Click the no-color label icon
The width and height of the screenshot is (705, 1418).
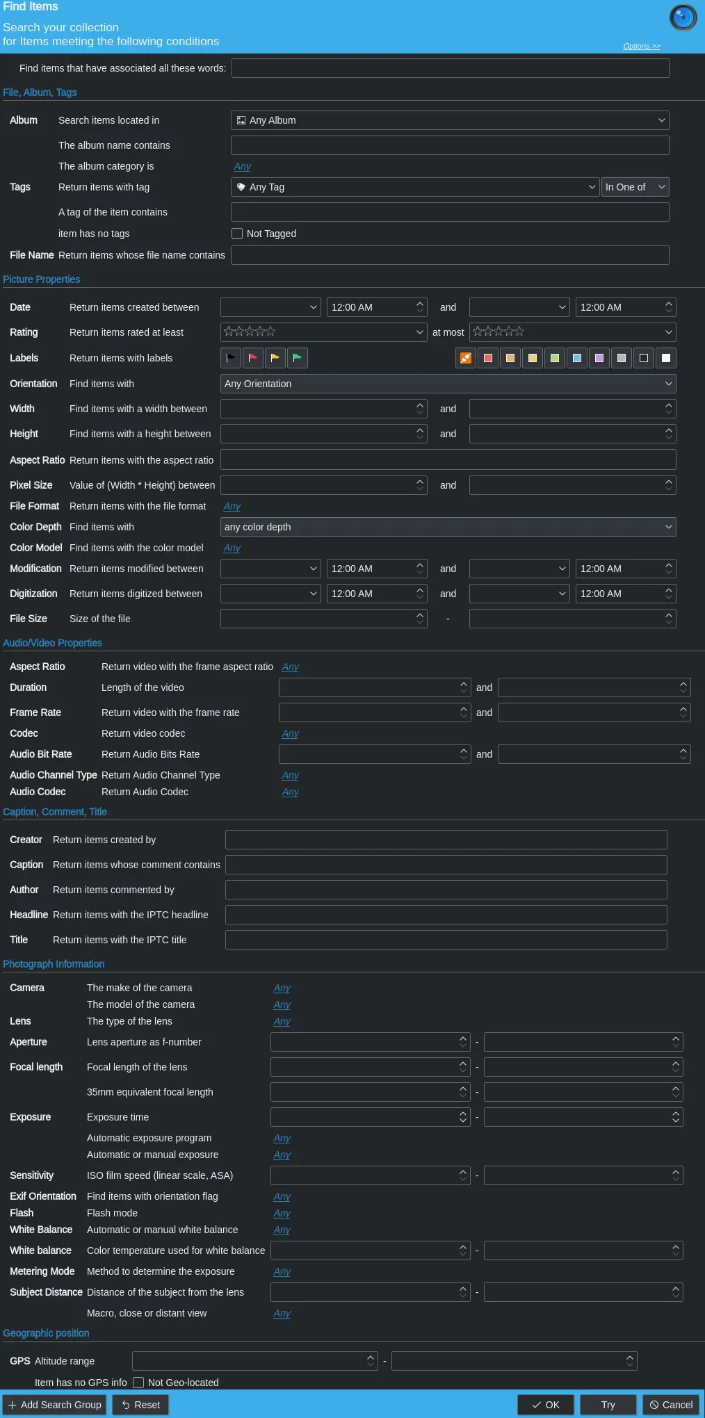[466, 358]
